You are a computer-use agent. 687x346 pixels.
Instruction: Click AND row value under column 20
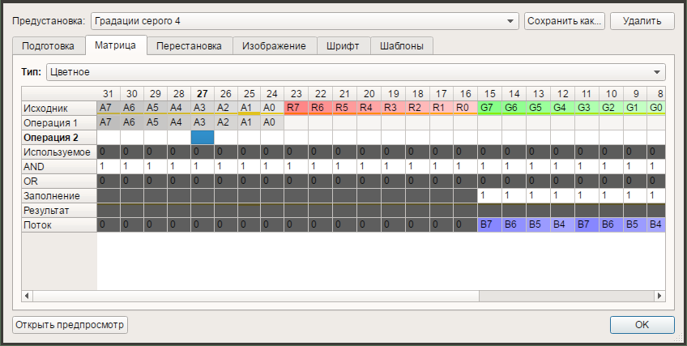(369, 166)
